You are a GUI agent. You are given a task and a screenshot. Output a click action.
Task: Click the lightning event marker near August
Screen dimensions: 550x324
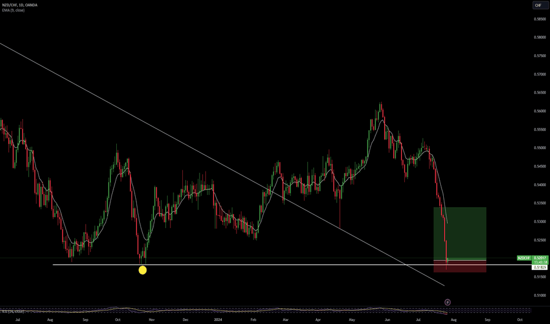447,302
